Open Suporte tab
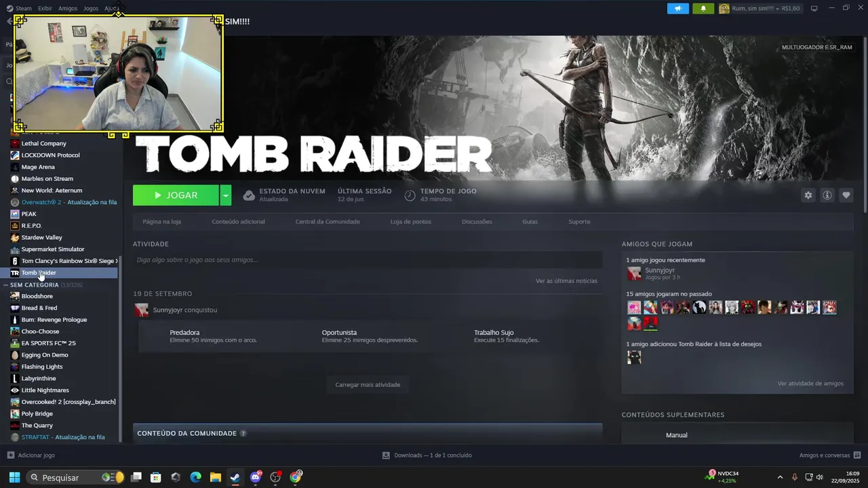Viewport: 868px width, 488px height. [579, 222]
